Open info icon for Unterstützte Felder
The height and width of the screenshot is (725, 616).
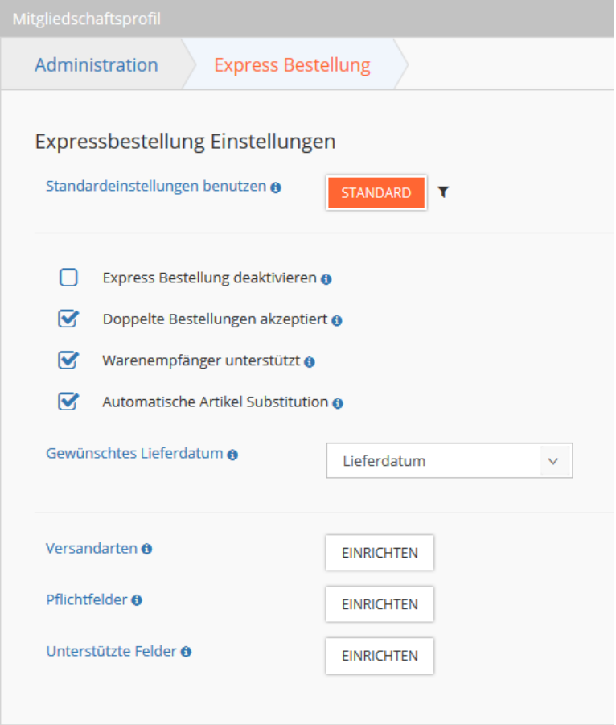(x=187, y=652)
